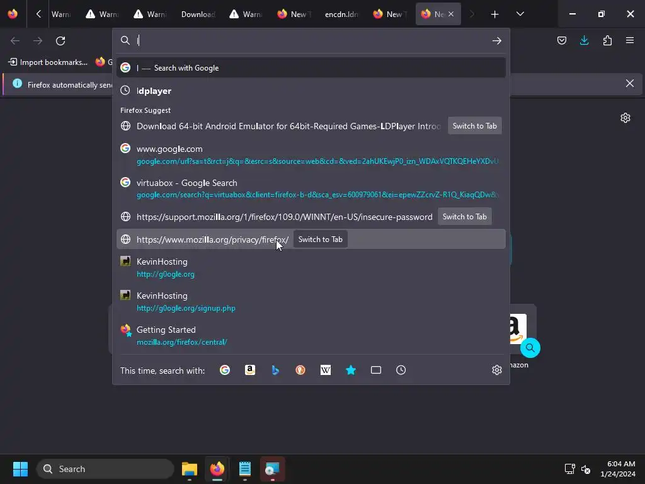This screenshot has width=645, height=484.
Task: Search open tabs using the tab icon
Action: [376, 370]
